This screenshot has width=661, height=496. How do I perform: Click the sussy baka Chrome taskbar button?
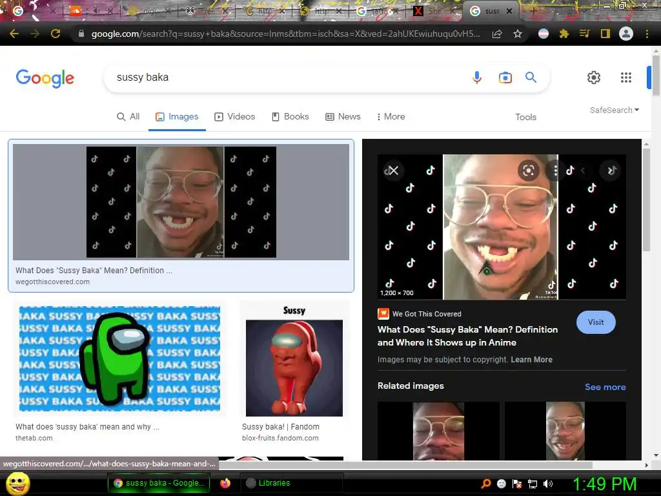pyautogui.click(x=159, y=483)
